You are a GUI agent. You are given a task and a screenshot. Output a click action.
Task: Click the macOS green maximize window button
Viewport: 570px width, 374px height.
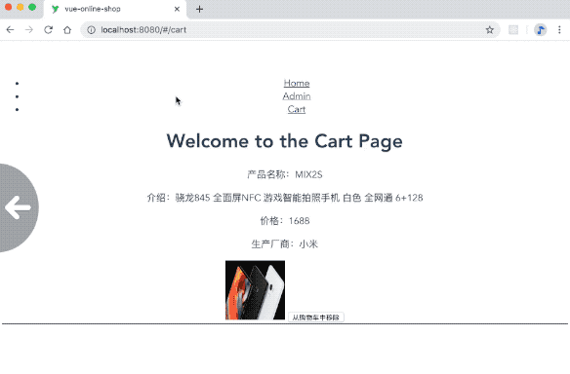tap(32, 7)
